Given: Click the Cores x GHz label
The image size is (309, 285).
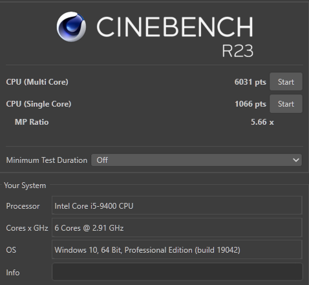Looking at the screenshot, I should pyautogui.click(x=27, y=228).
